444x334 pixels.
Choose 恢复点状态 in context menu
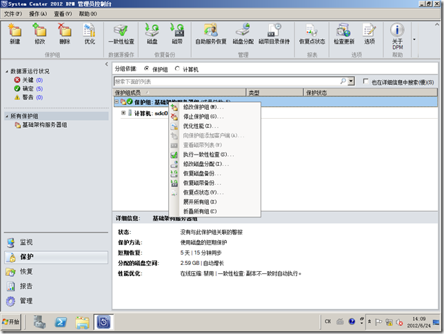click(x=214, y=193)
